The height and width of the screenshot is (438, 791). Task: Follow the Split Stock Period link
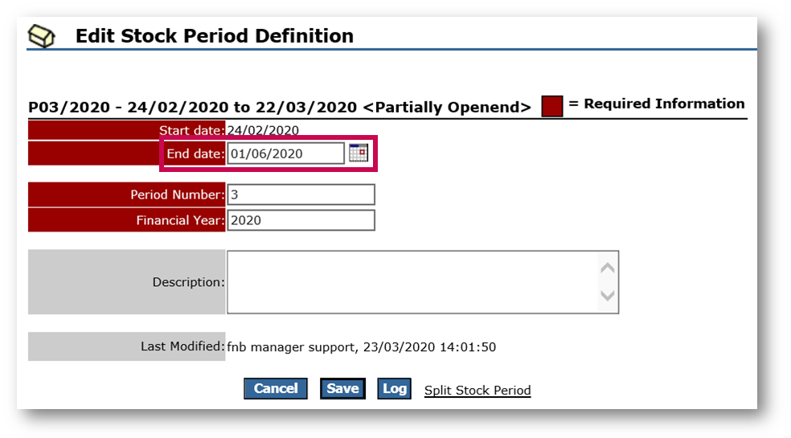(477, 390)
